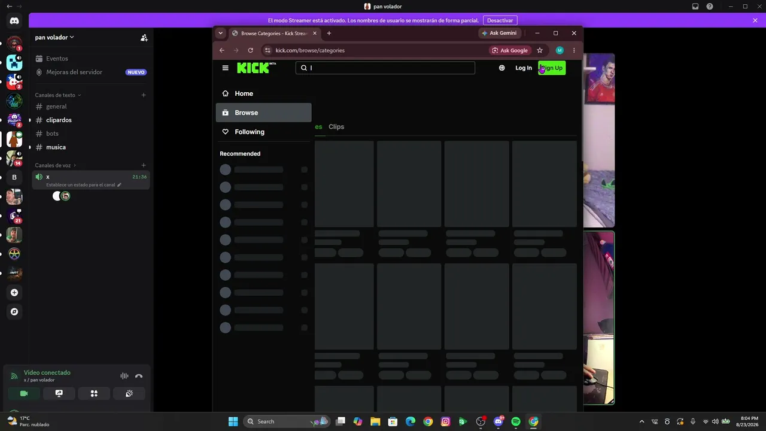Click the Log In button on Kick
The width and height of the screenshot is (766, 431).
524,68
